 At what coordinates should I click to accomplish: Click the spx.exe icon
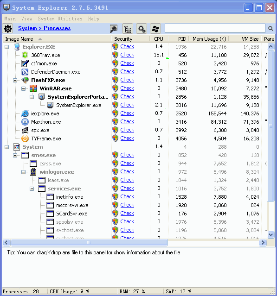click(25, 130)
